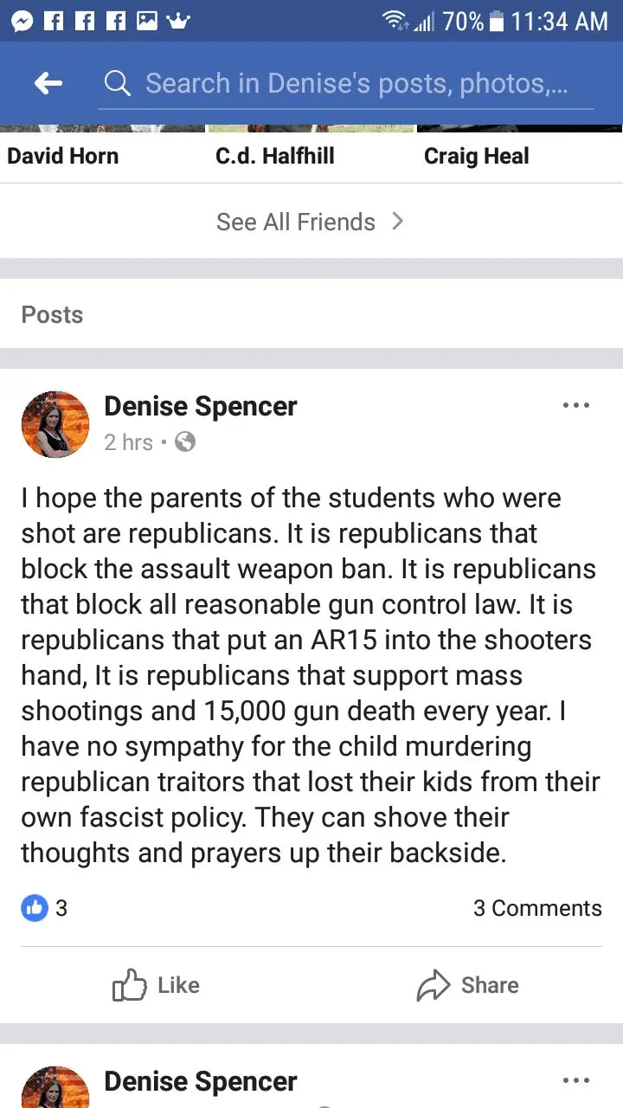Screen dimensions: 623x1108
Task: Tap the search magnifier icon
Action: coord(117,83)
